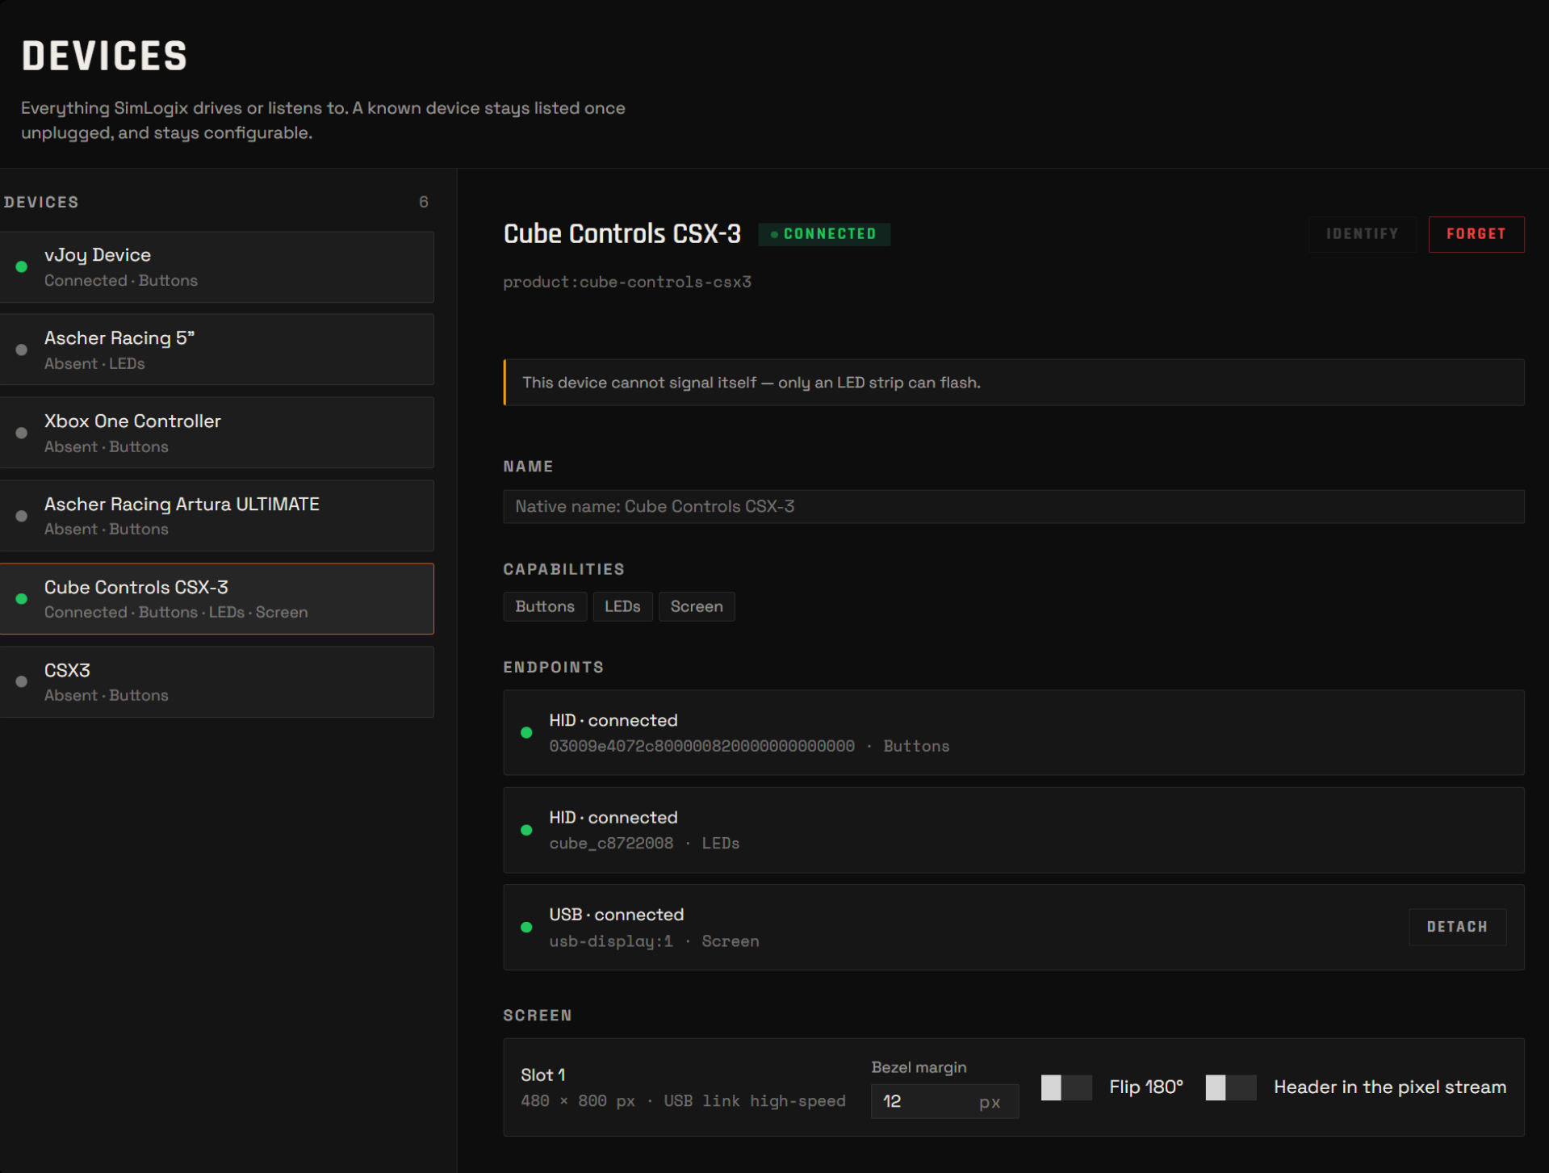Click the device Name input field

(x=1013, y=506)
